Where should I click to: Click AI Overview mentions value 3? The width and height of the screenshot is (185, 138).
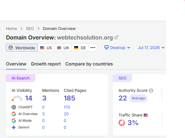(x=43, y=114)
